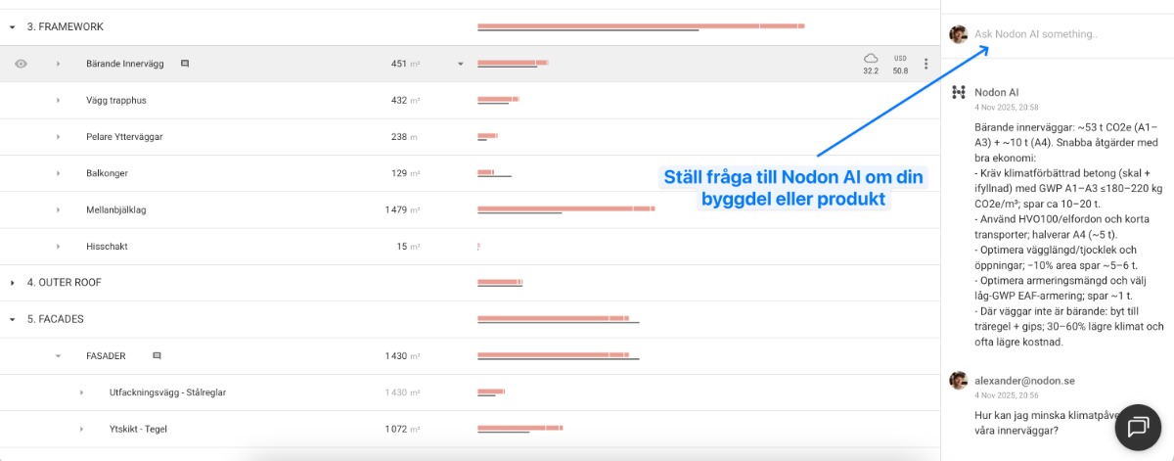Collapse the 5. FACADES section

(13, 319)
